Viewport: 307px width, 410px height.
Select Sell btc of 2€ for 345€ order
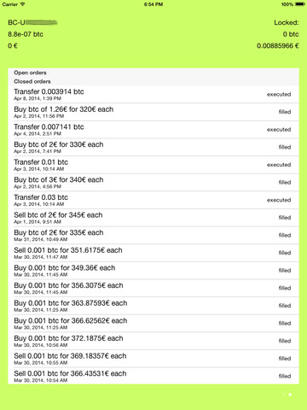(x=153, y=218)
